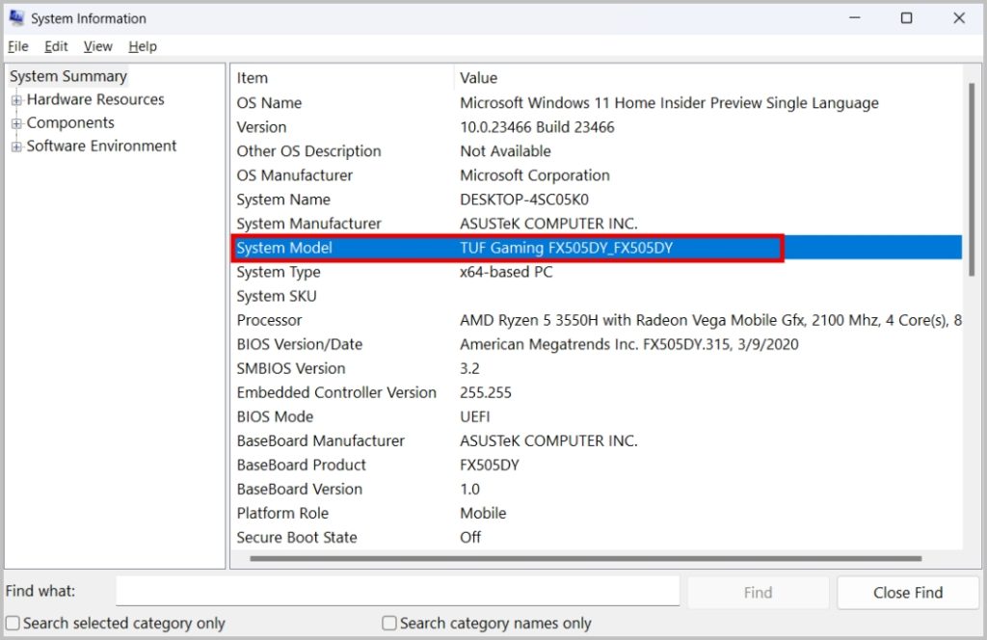Open the Help menu
This screenshot has width=987, height=640.
142,46
